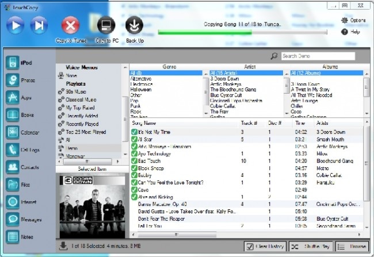Click the red Copy to iTunes icon
The width and height of the screenshot is (374, 257).
tap(71, 25)
